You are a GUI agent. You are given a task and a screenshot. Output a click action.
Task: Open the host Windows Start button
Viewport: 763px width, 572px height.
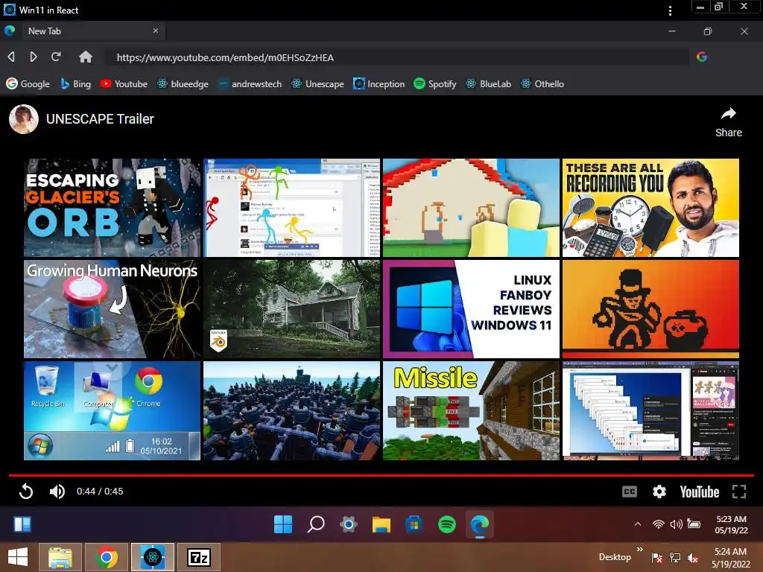pyautogui.click(x=18, y=557)
